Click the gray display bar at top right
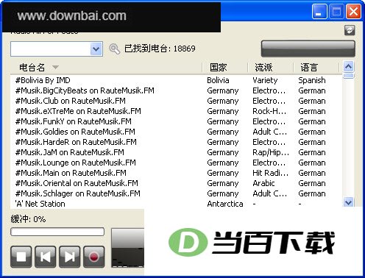Viewport: 365px width, 278px height. point(308,49)
